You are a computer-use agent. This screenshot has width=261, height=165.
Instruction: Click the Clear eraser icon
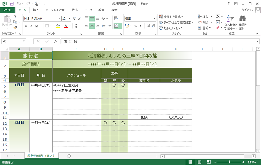(x=218, y=28)
